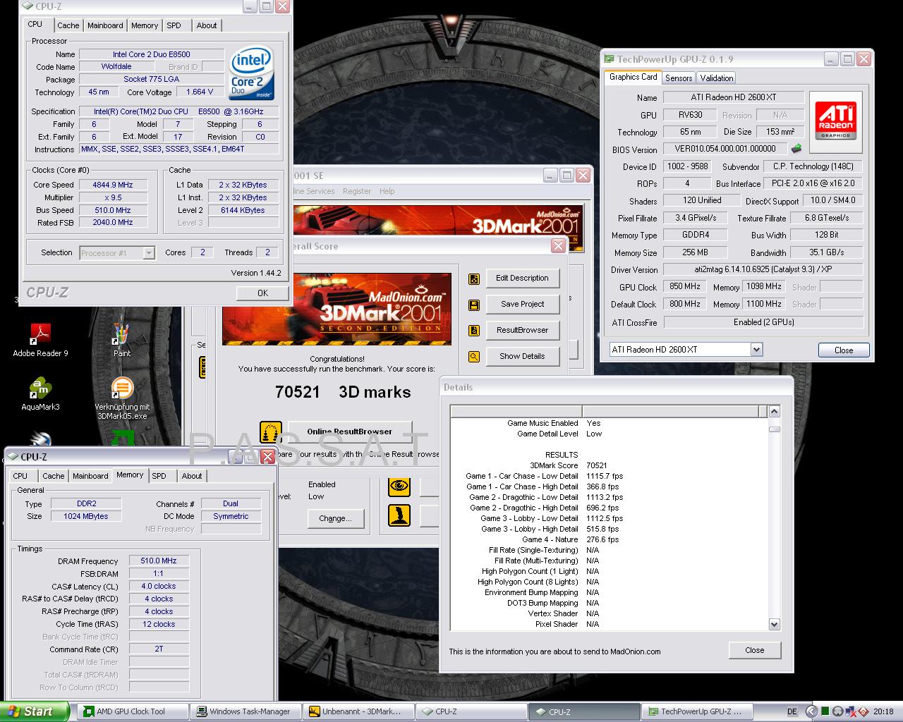Click the Edit Description notepad icon in 3DMark
This screenshot has width=903, height=722.
point(473,279)
